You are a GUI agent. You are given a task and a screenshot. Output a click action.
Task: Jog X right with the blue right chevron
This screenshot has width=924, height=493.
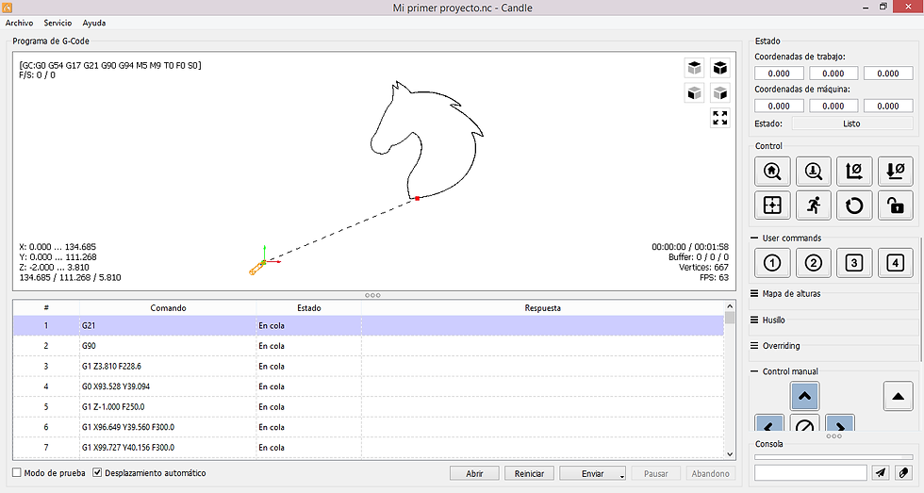pos(840,423)
